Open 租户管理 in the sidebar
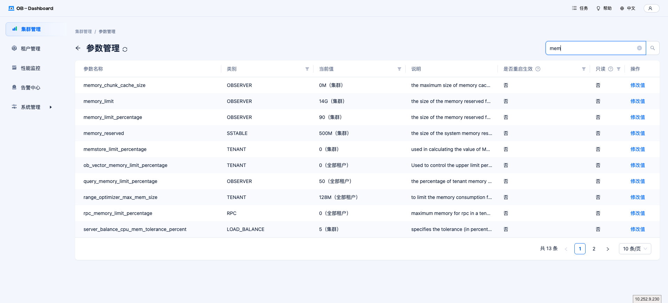 [x=31, y=49]
